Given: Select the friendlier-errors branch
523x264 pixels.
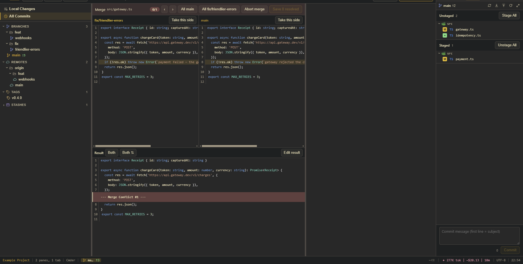Looking at the screenshot, I should coord(27,50).
